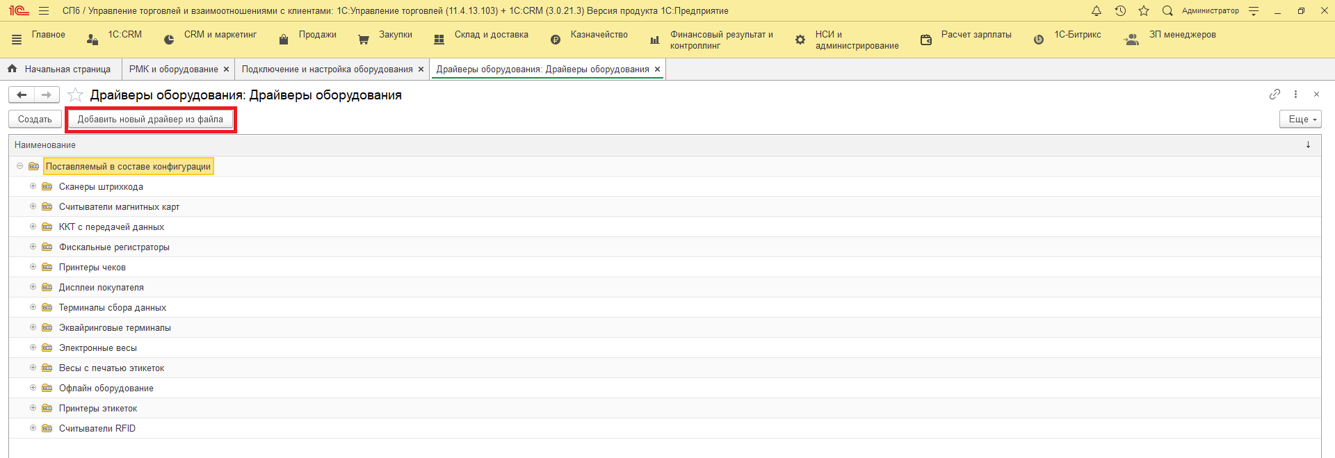The image size is (1335, 458).
Task: Open the sections list icon
Action: 17,40
